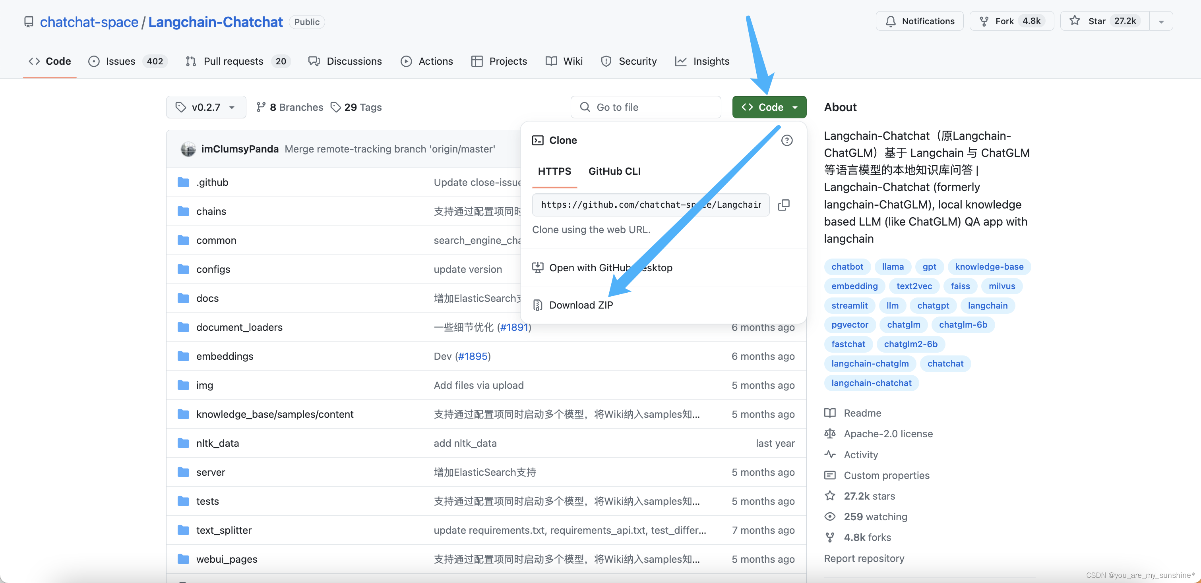Click the llama topic tag
The width and height of the screenshot is (1201, 583).
pos(892,266)
